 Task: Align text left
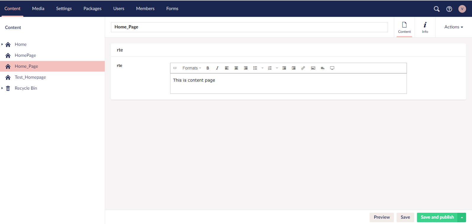(x=227, y=68)
